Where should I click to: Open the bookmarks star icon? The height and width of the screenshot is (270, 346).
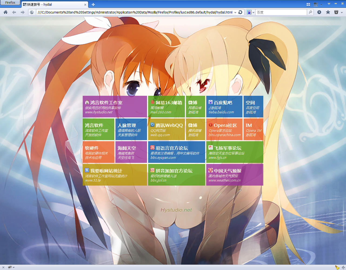click(x=328, y=12)
